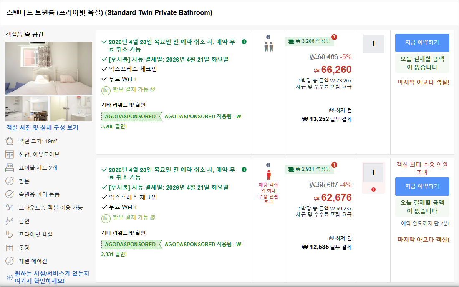The height and width of the screenshot is (287, 459).
Task: Click the info icon above the two-guest occupancy
Action: (x=268, y=37)
